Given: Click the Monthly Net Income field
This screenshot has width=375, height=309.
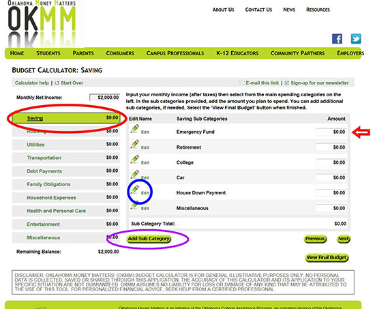Looking at the screenshot, I should click(104, 98).
